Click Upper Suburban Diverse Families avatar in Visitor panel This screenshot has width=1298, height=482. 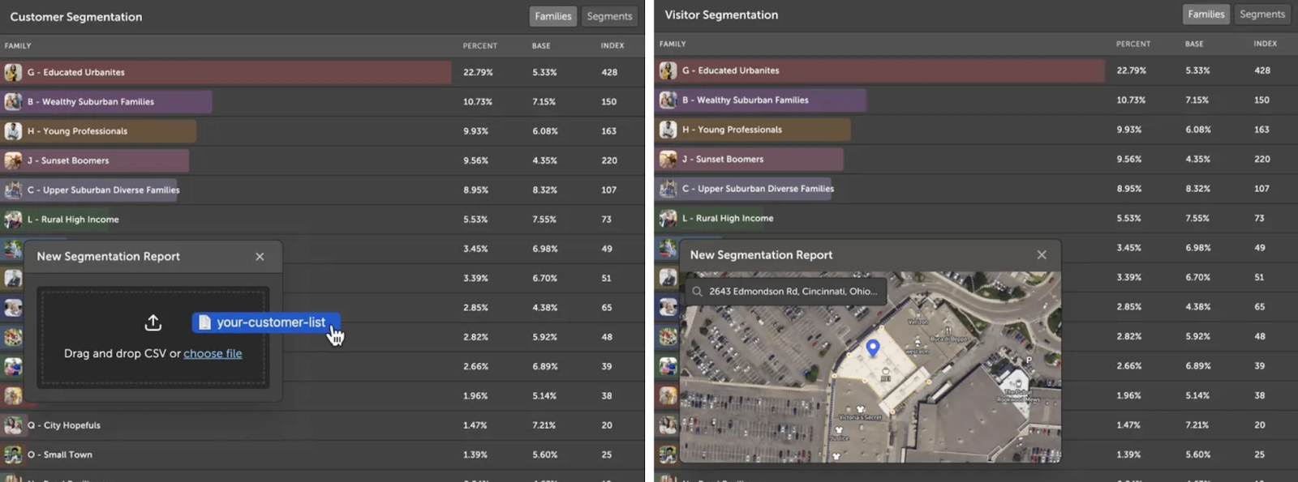click(x=668, y=188)
